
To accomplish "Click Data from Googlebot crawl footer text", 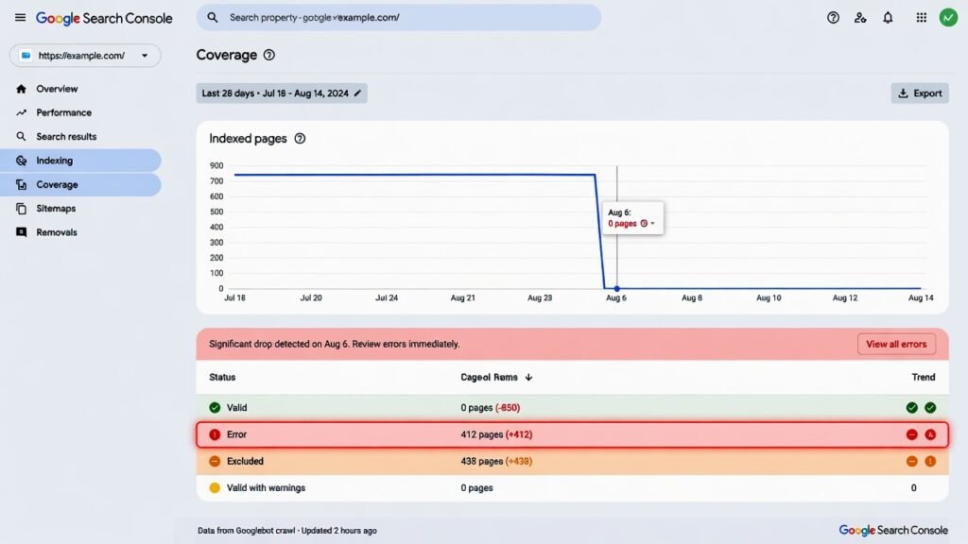I will point(287,531).
